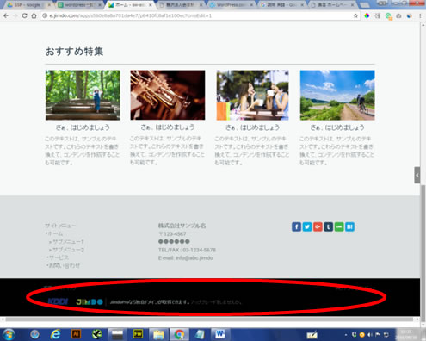Expand the collapsed side panel arrow
This screenshot has width=426, height=341.
point(417,175)
